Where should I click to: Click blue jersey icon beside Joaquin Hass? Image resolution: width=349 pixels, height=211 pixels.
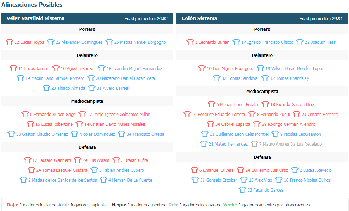300,42
